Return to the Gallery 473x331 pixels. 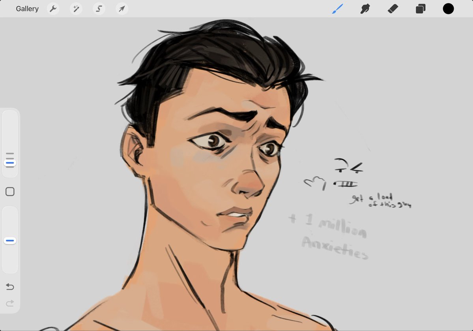coord(27,8)
